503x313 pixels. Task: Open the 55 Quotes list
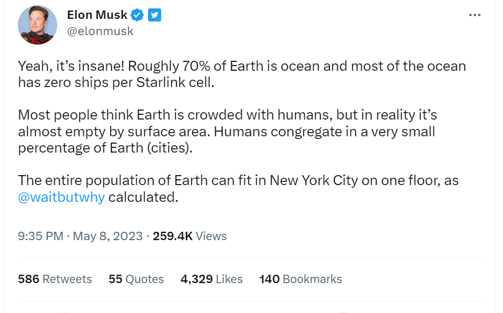(x=136, y=279)
